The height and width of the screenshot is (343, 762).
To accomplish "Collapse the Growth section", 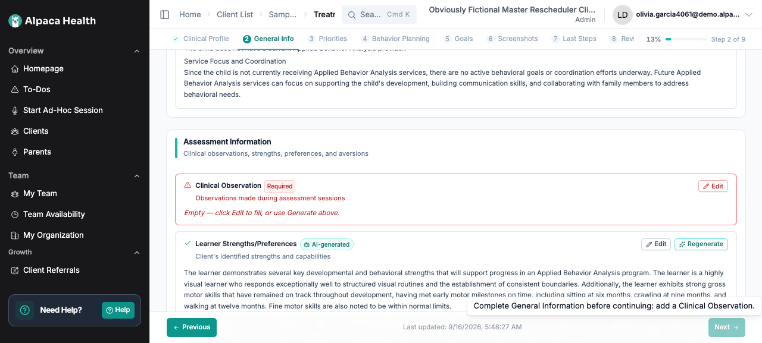I will [x=137, y=253].
